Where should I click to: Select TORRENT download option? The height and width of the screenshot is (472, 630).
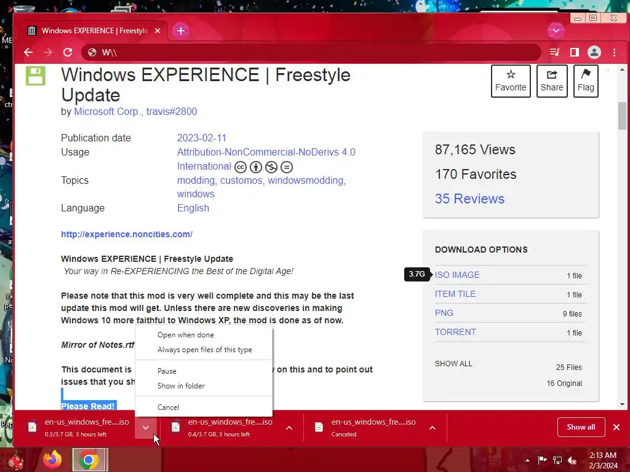[x=455, y=332]
